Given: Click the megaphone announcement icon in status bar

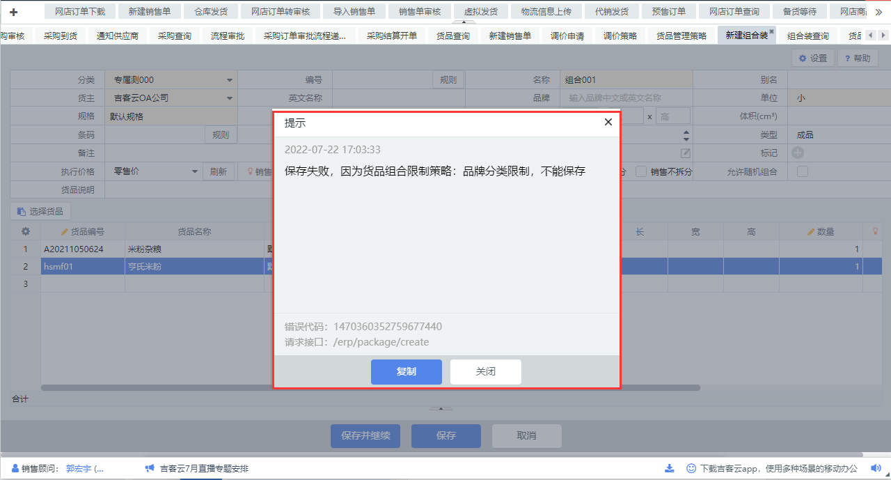Looking at the screenshot, I should click(x=149, y=469).
